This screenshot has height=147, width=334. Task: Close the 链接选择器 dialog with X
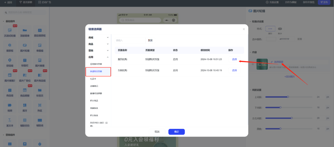[x=244, y=29]
